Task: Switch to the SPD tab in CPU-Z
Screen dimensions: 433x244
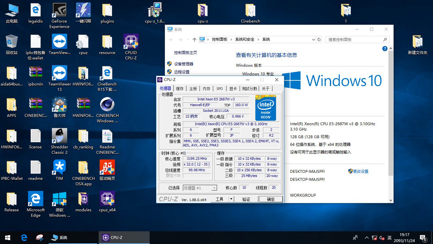Action: pos(220,89)
